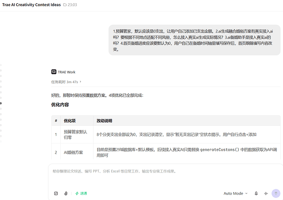Open the Auto Mode dropdown
Viewport: 283px width, 200px height.
pos(235,193)
